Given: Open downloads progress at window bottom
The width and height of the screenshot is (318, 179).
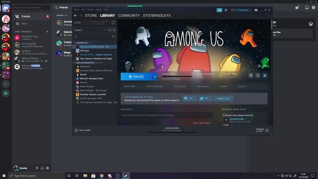Looking at the screenshot, I should pos(172,130).
